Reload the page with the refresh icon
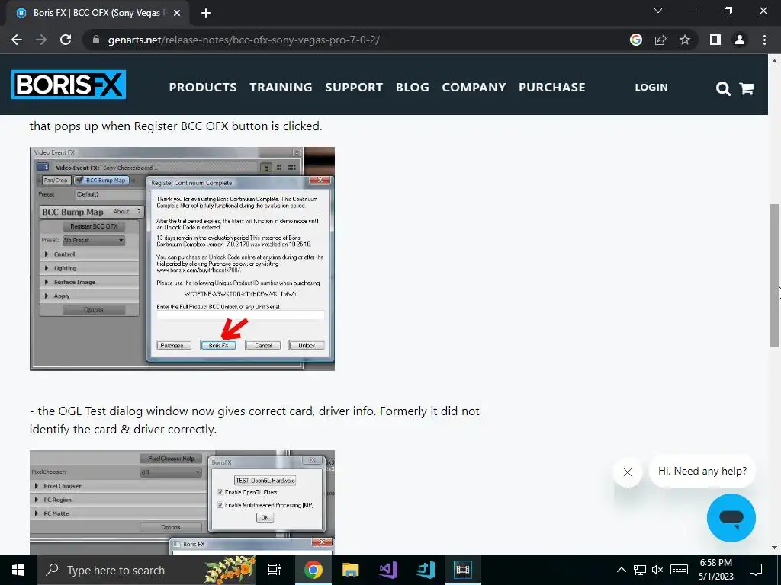 pyautogui.click(x=66, y=40)
